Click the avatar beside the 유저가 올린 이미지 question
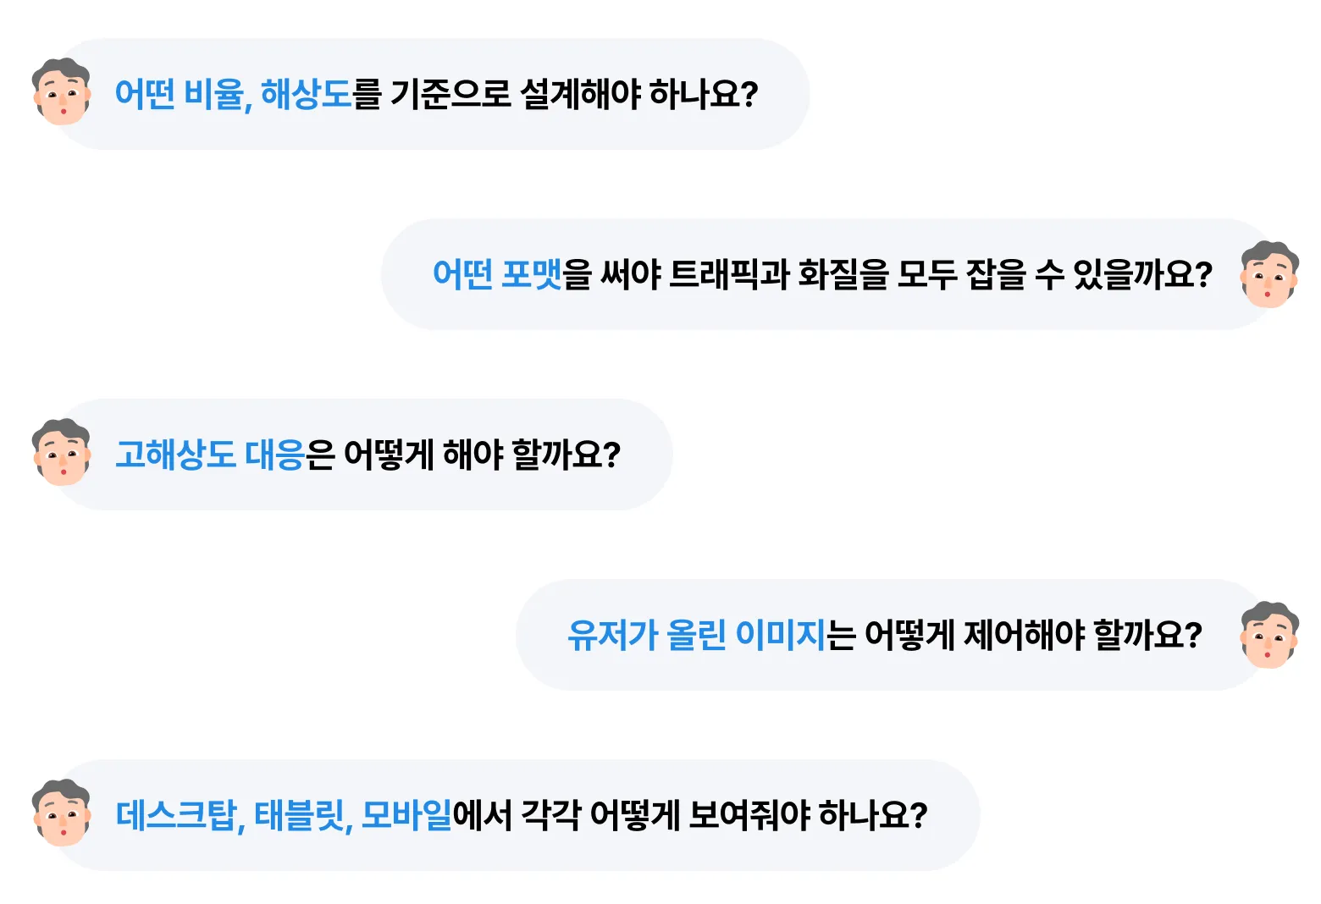 [1269, 635]
